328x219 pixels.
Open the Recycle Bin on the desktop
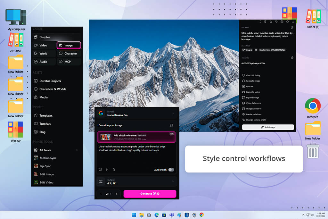click(313, 151)
